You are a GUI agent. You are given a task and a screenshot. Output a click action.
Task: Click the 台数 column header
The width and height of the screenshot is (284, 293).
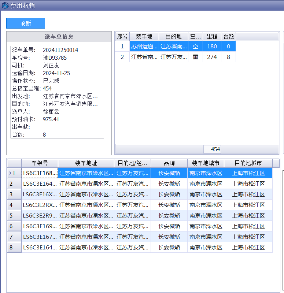click(229, 36)
